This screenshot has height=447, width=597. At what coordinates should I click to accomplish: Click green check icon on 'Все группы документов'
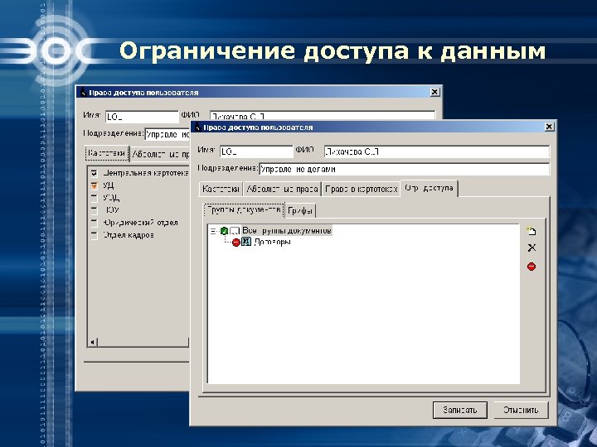(224, 231)
